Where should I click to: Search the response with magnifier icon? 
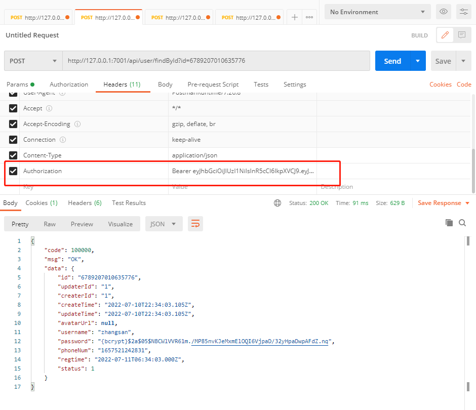coord(462,223)
